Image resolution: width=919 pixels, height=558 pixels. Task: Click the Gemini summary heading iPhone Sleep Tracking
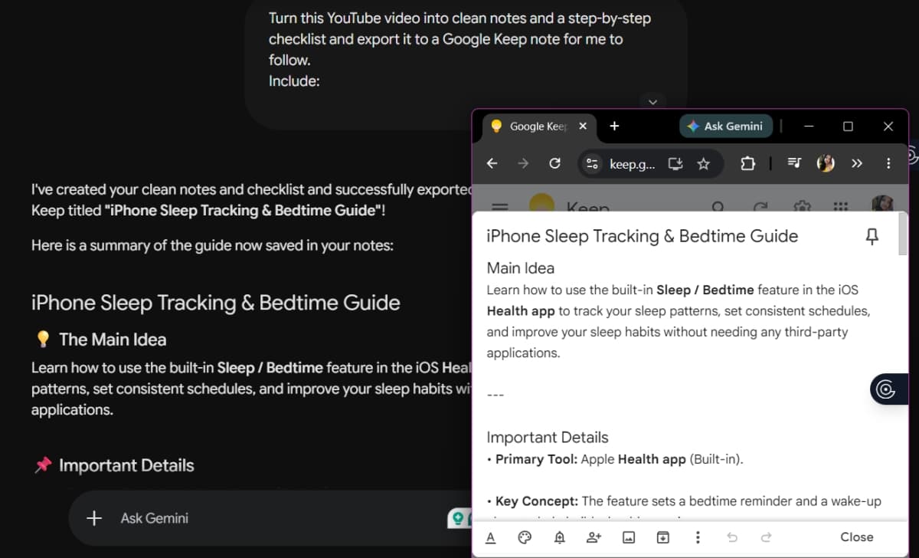click(x=216, y=303)
